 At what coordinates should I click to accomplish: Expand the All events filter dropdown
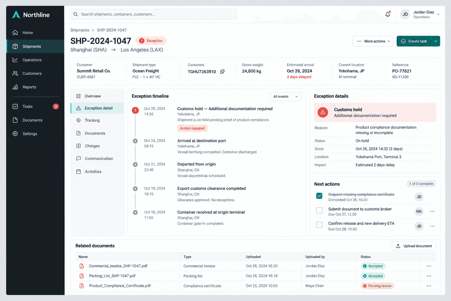[285, 96]
